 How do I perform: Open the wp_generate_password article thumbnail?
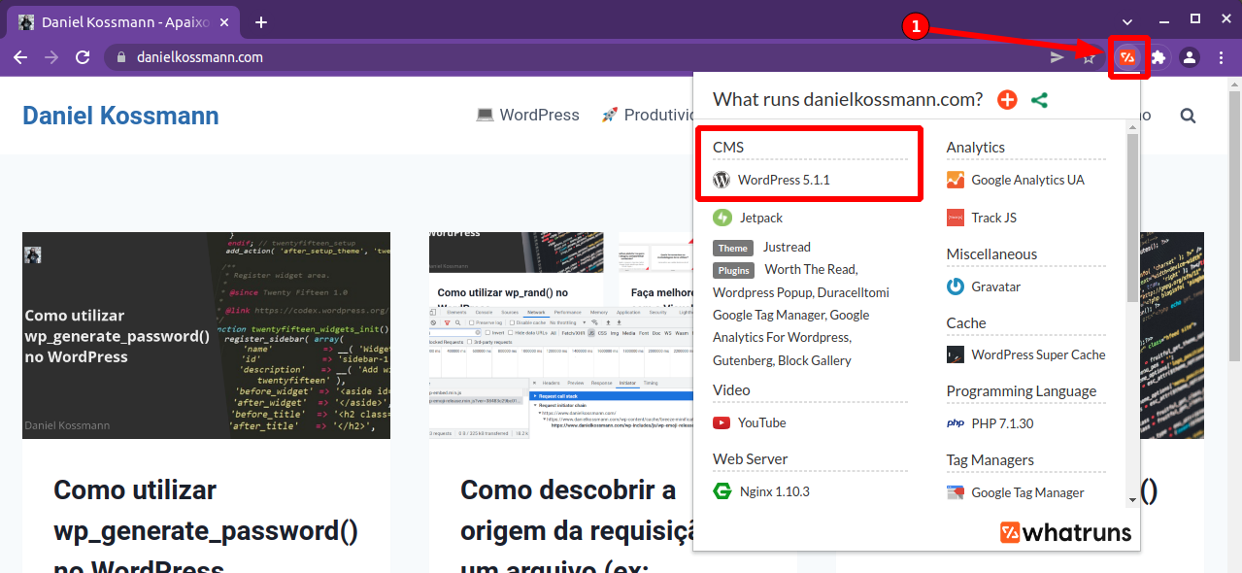(206, 335)
